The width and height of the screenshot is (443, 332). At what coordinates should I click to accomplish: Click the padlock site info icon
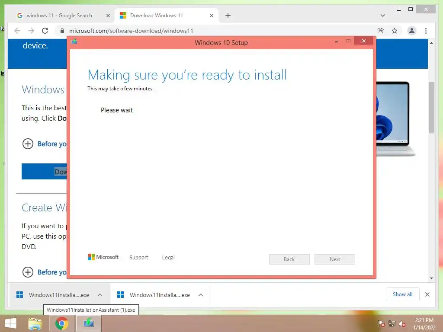62,31
